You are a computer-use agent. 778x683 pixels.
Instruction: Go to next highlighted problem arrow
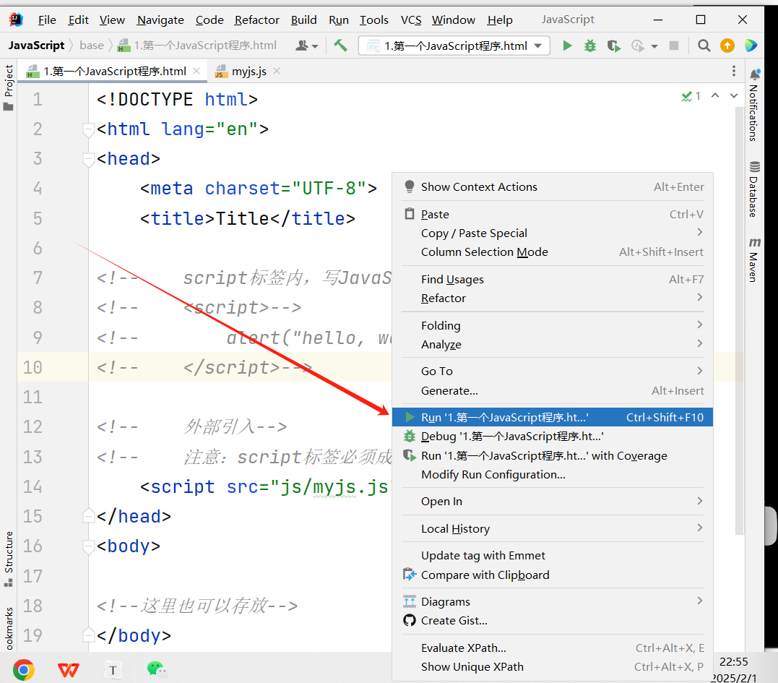(x=734, y=95)
